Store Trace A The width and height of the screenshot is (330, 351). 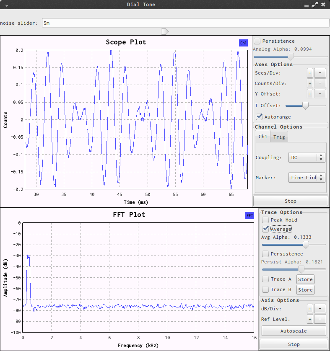pos(305,279)
